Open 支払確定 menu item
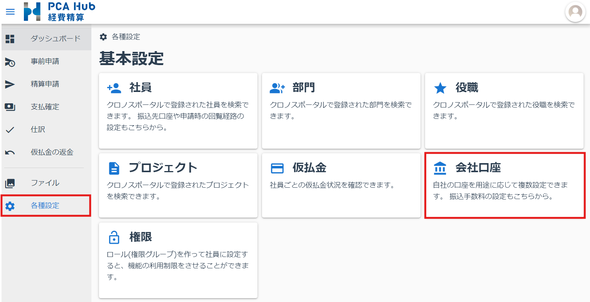Image resolution: width=590 pixels, height=302 pixels. pyautogui.click(x=46, y=107)
